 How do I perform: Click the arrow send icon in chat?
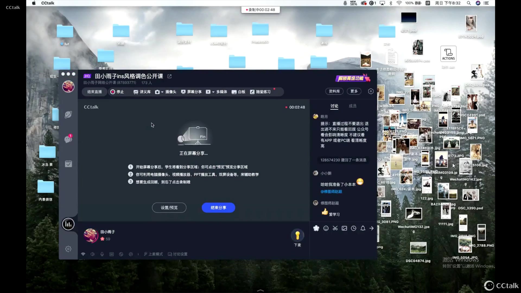(x=371, y=228)
